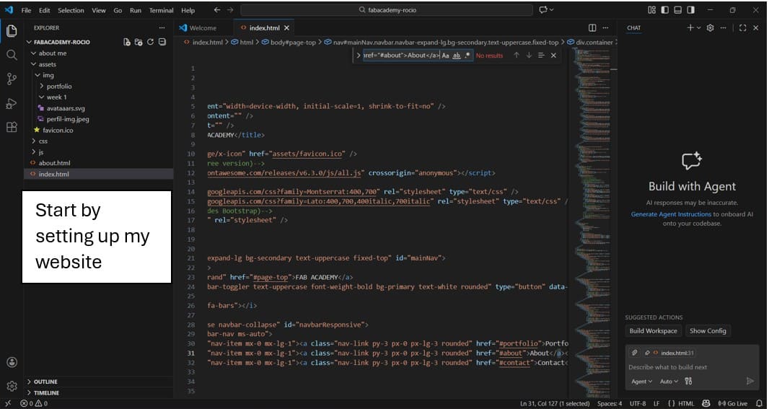The width and height of the screenshot is (769, 409).
Task: Open the Selection menu
Action: (71, 10)
